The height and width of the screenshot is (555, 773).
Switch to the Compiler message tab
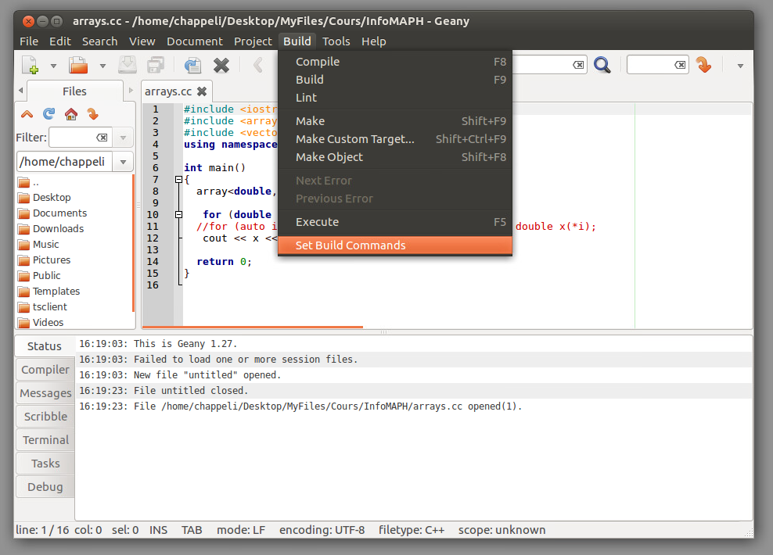click(x=45, y=370)
